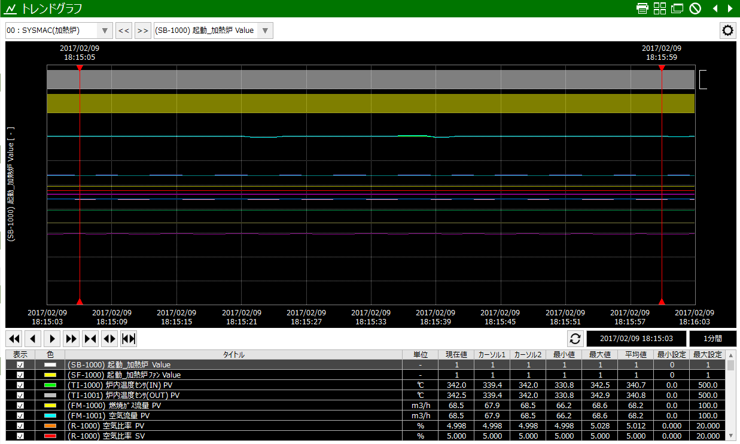Open the four-square grid layout view

point(660,8)
